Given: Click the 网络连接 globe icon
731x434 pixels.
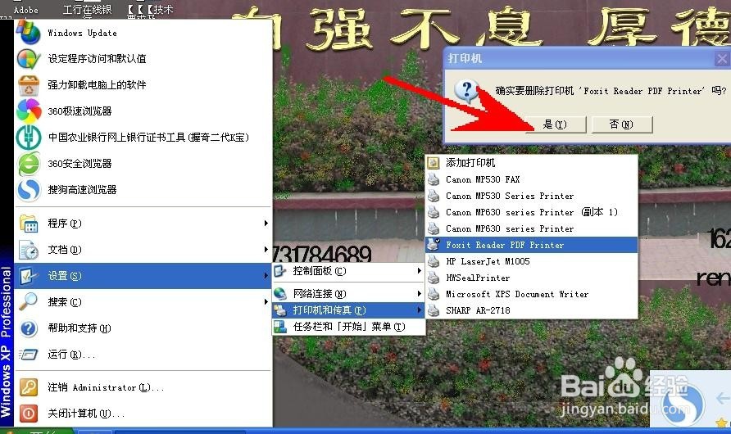Looking at the screenshot, I should (x=280, y=294).
